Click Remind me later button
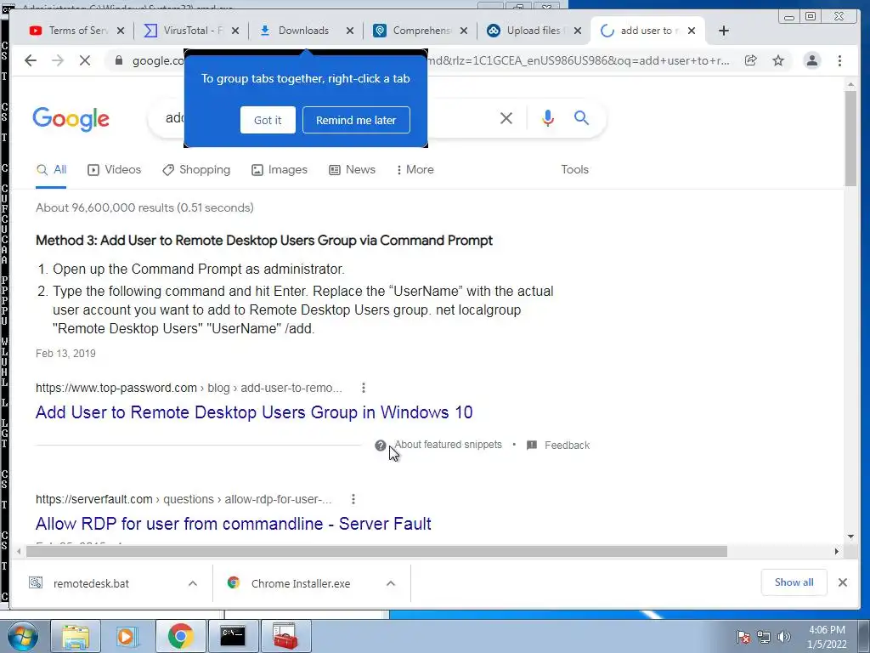 coord(356,120)
